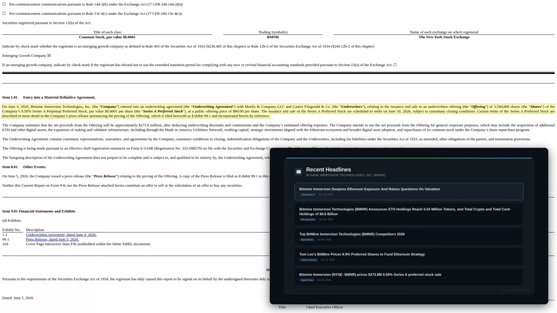The image size is (557, 313).
Task: Toggle the Rule 14d-2(b) pre-commencement checkbox
Action: click(4, 4)
